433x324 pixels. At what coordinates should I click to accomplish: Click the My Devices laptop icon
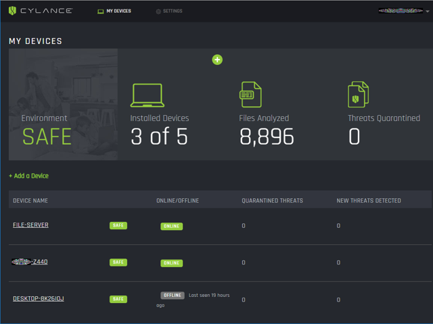pos(101,11)
